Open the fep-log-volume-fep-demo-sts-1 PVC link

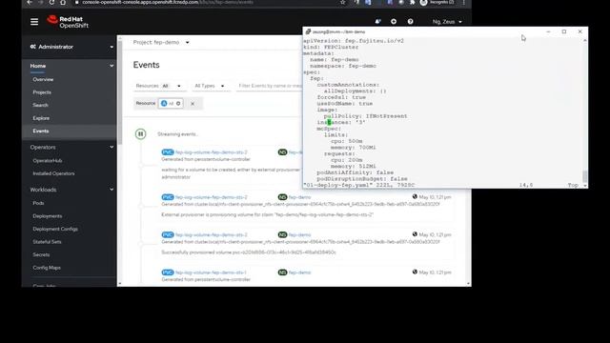211,272
